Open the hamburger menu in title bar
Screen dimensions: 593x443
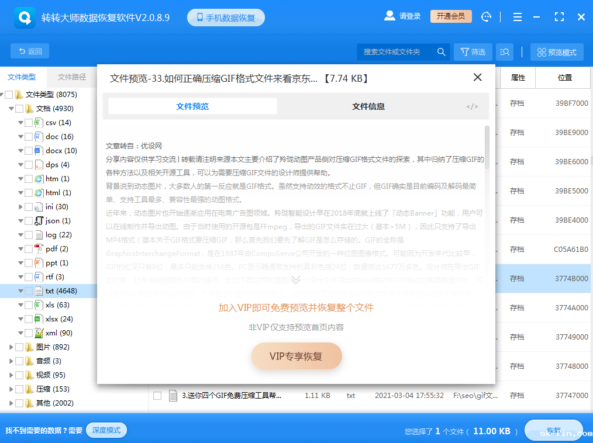517,16
